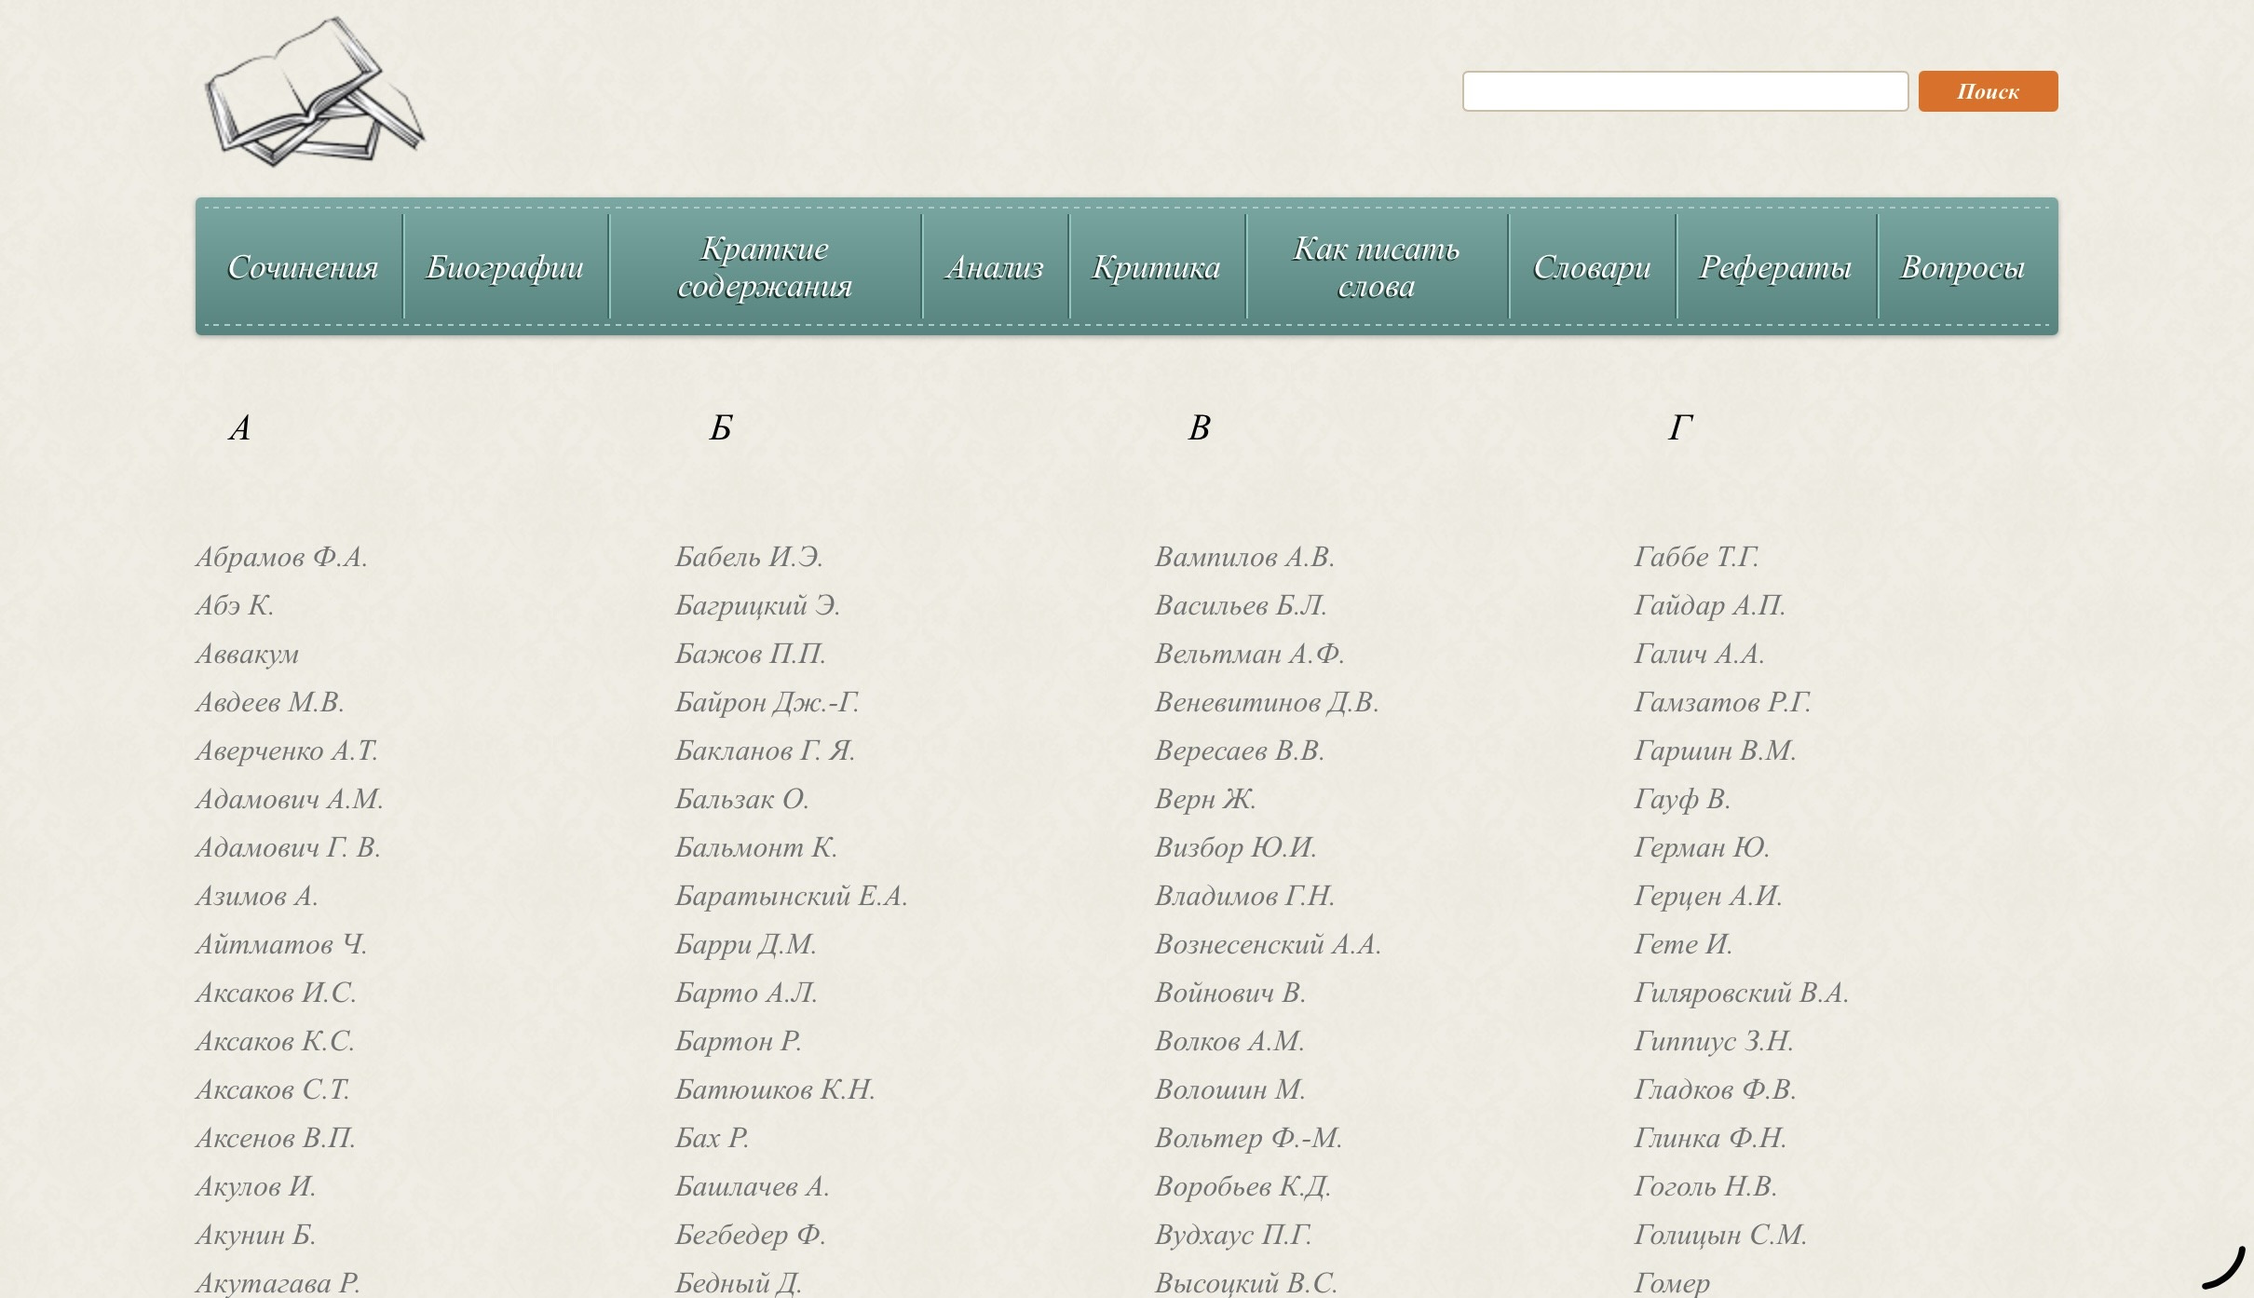Select the Словари menu item
Image resolution: width=2254 pixels, height=1298 pixels.
click(1592, 267)
